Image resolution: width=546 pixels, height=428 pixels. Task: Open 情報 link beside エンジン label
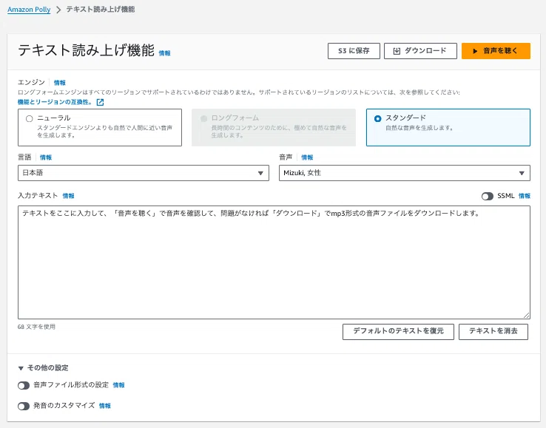click(59, 83)
